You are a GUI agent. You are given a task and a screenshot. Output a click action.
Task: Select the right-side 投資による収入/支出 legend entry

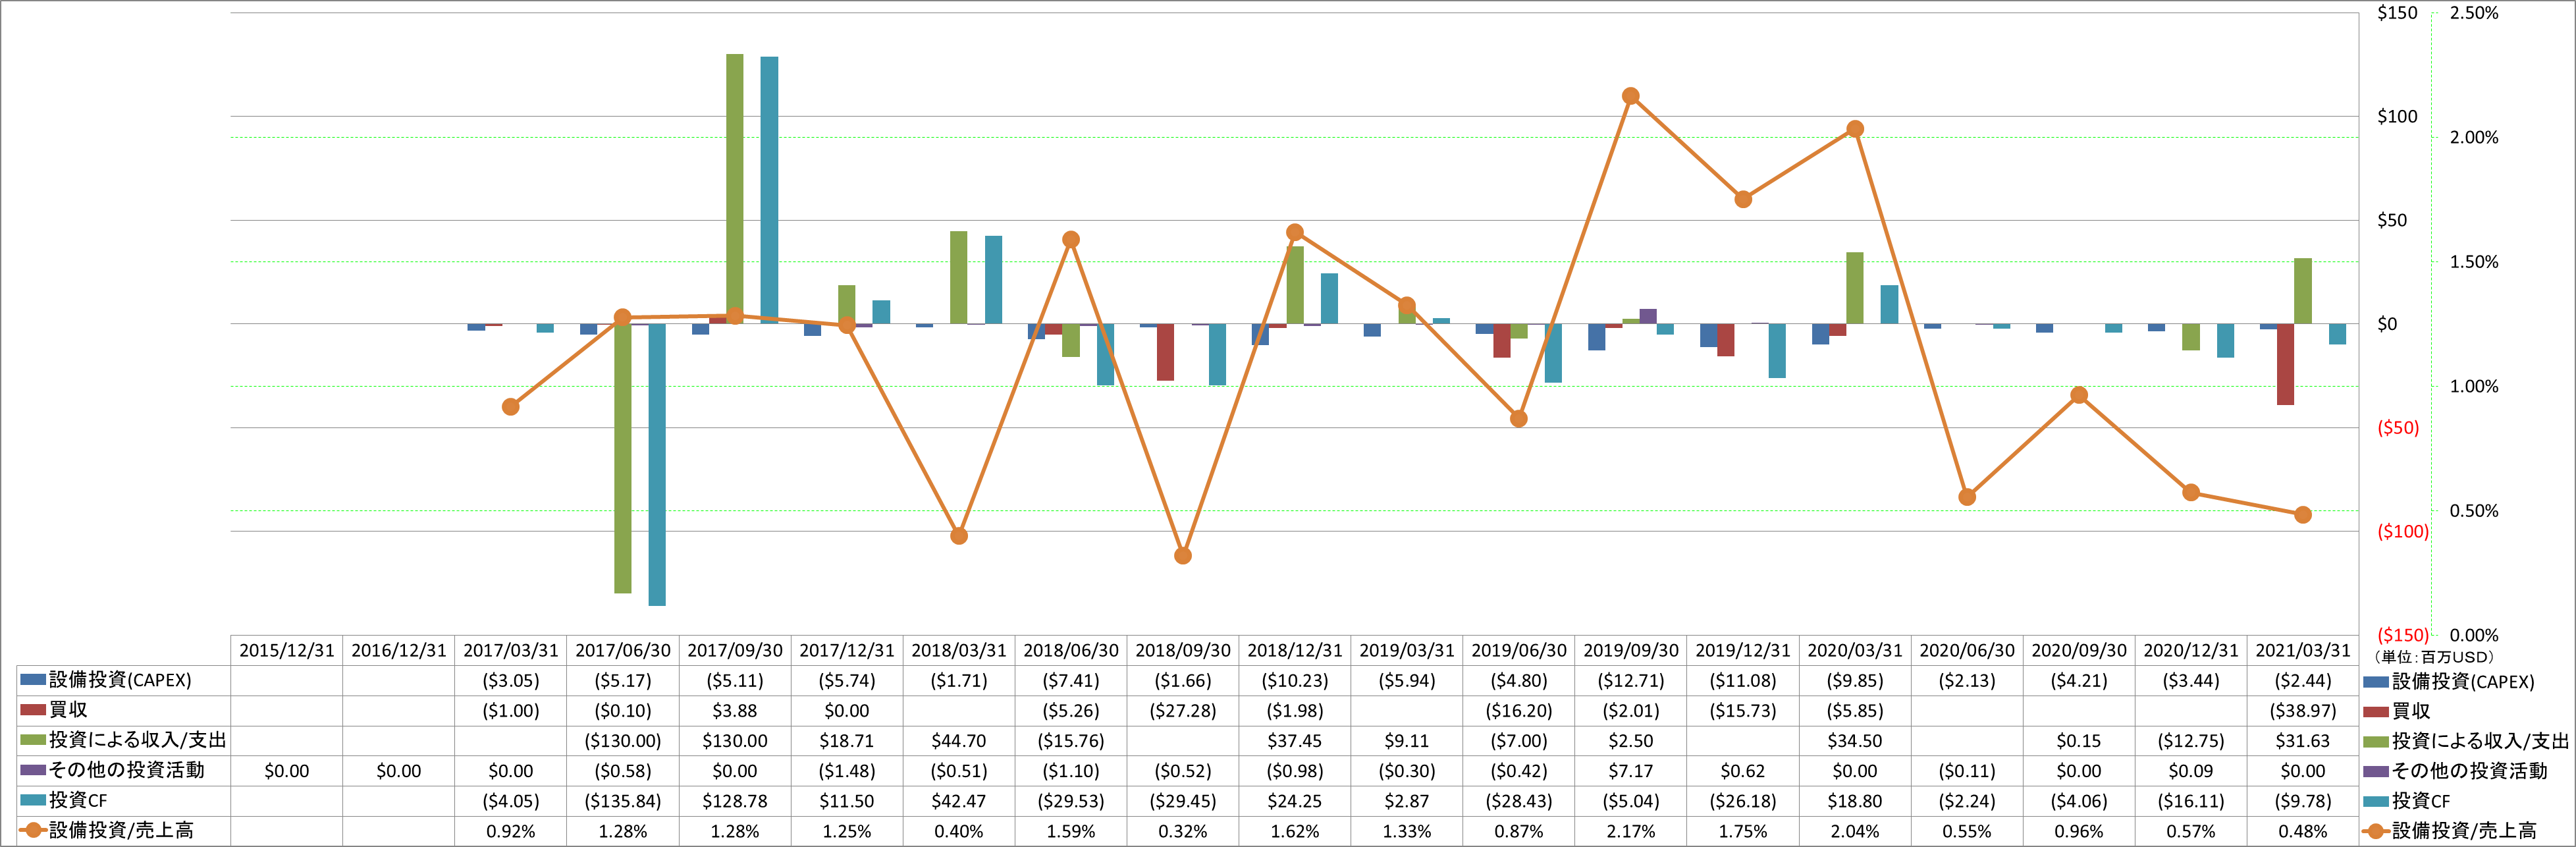(2466, 741)
